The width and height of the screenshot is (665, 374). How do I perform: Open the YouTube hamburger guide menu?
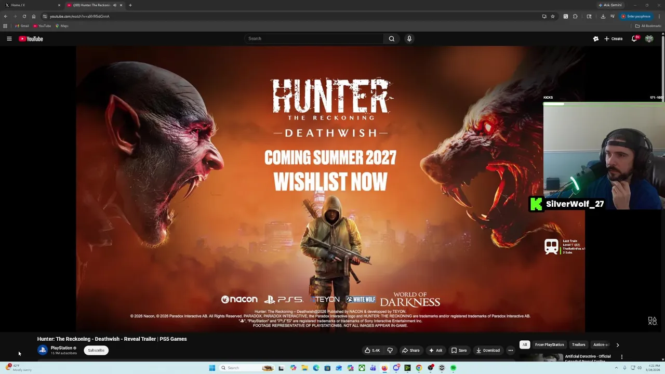(9, 38)
